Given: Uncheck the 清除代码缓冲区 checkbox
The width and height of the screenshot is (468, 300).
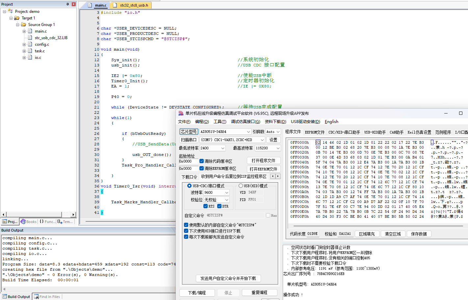Looking at the screenshot, I should pos(201,161).
